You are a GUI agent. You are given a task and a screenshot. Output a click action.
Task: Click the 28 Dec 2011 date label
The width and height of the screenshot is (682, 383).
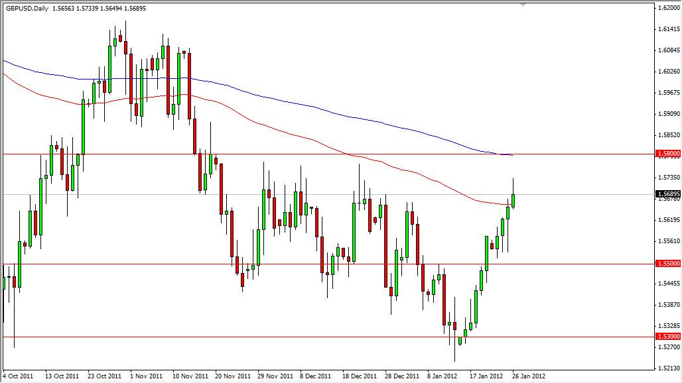pos(402,376)
